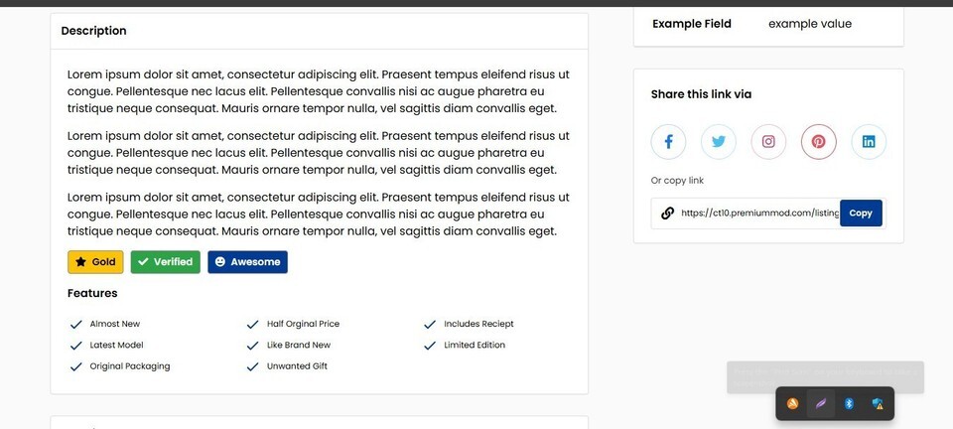Click the Almost New feature checkmark
The height and width of the screenshot is (429, 953).
[76, 325]
